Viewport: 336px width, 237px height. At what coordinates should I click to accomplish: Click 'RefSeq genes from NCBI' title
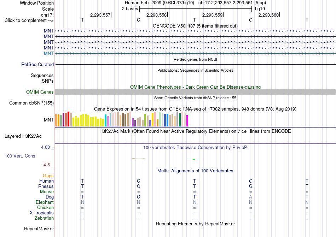pos(196,59)
